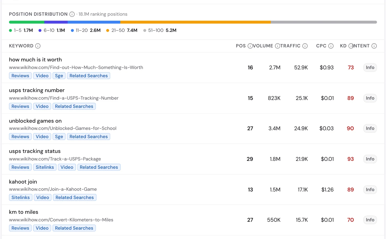Screen dimensions: 386x239
Task: Select the Video tag under "usps tracking number"
Action: [x=42, y=106]
